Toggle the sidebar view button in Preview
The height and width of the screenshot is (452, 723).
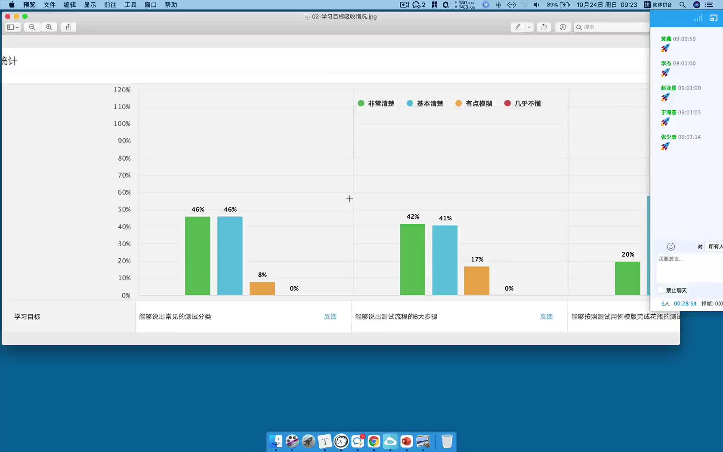(13, 27)
